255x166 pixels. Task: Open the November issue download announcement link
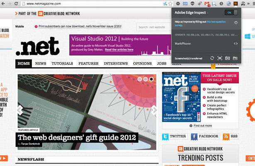pos(80,26)
